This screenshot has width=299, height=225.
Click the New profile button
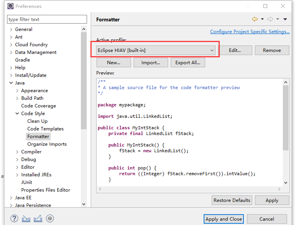[113, 62]
